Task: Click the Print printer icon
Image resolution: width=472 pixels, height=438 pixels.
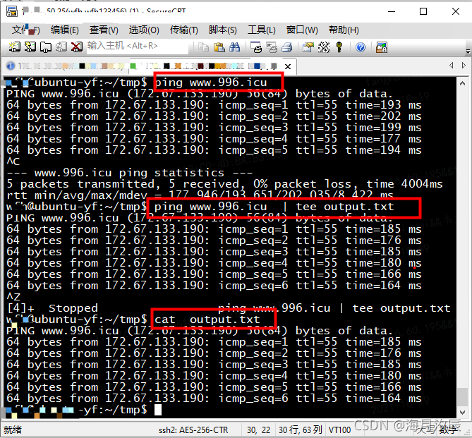Action: (287, 47)
